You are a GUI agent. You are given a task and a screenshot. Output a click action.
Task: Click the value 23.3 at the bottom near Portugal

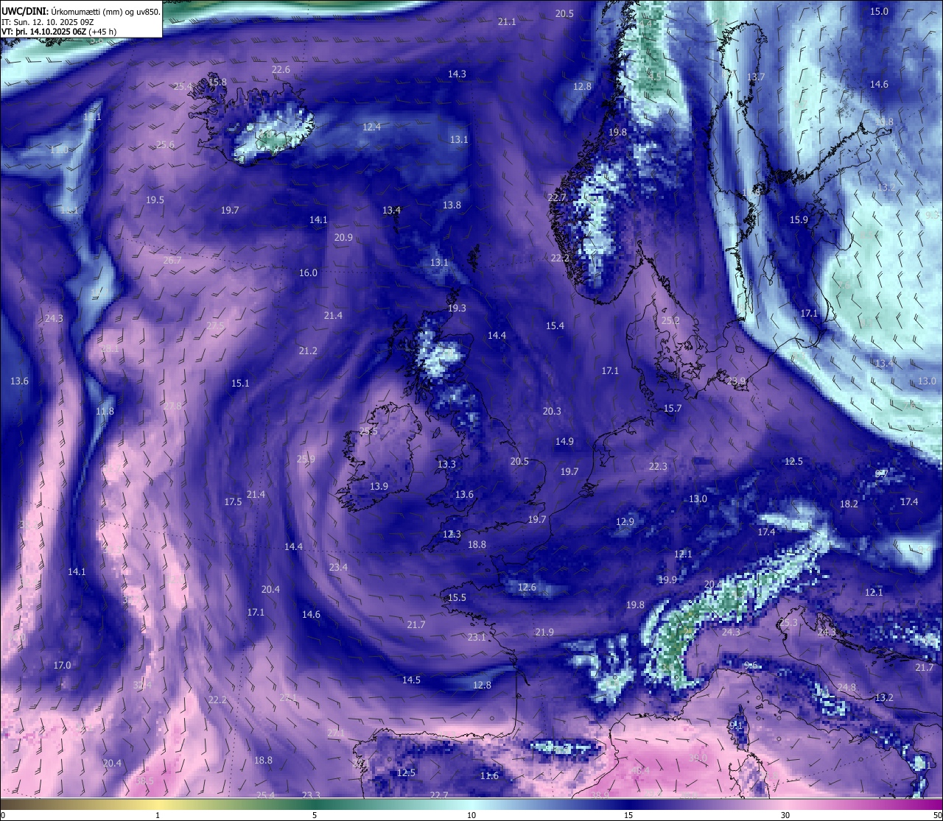pyautogui.click(x=311, y=794)
